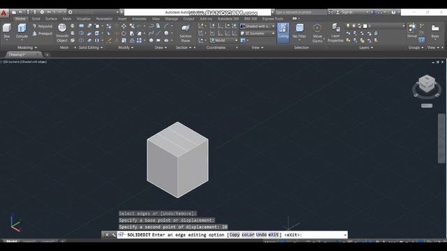Expand the Groups panel
This screenshot has width=447, height=251.
(416, 47)
